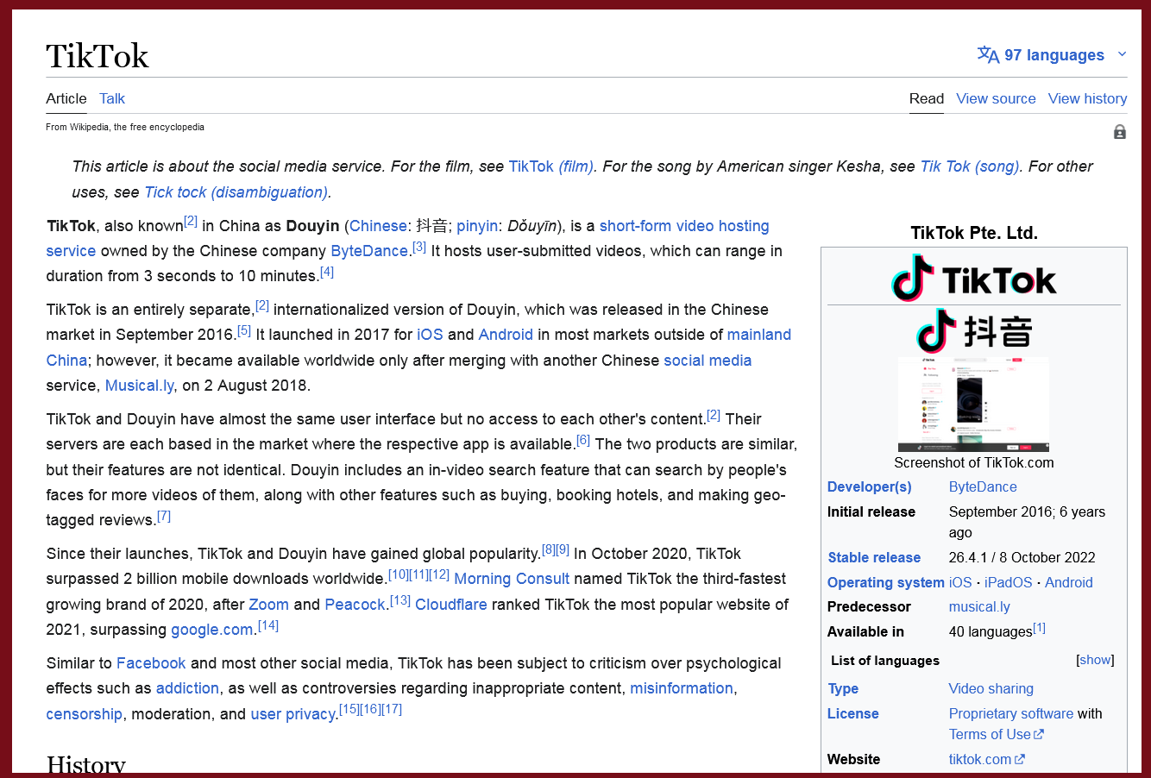This screenshot has width=1151, height=778.
Task: Click the languages dropdown chevron arrow
Action: 1122,54
